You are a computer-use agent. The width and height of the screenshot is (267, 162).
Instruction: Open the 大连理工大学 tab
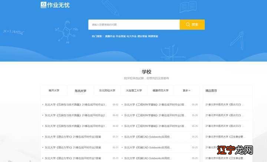point(134,91)
